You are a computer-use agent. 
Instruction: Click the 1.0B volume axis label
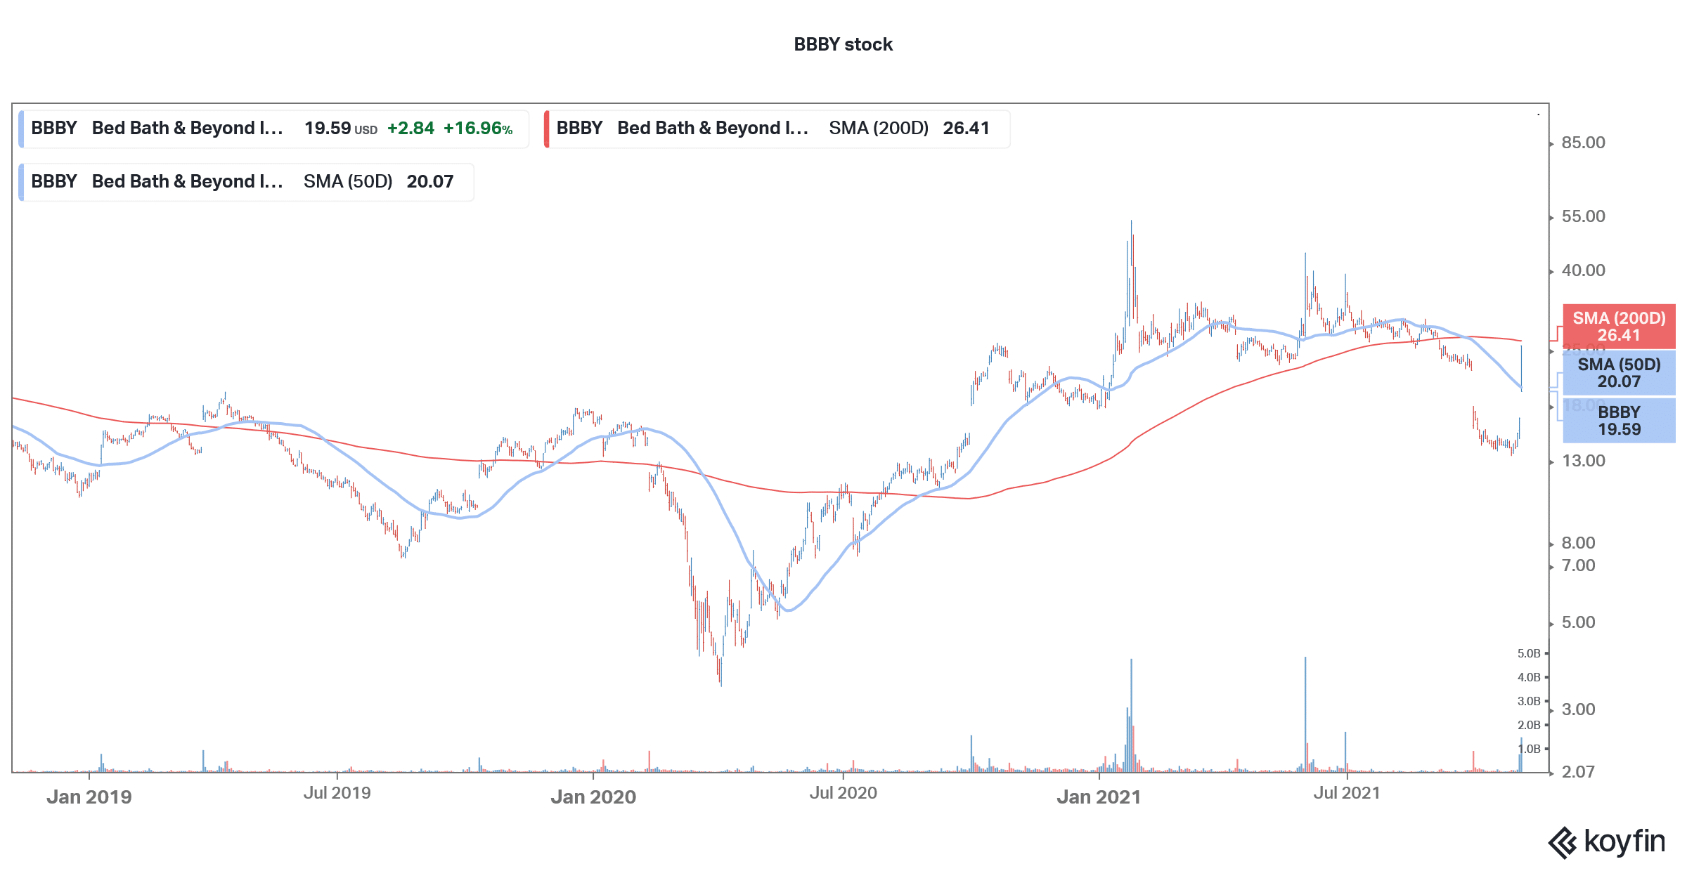[1529, 749]
